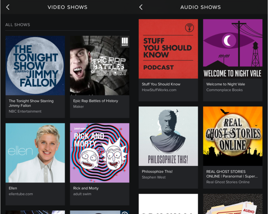The width and height of the screenshot is (268, 214).
Task: Open Epic Rap Battles of History artwork
Action: (x=99, y=66)
